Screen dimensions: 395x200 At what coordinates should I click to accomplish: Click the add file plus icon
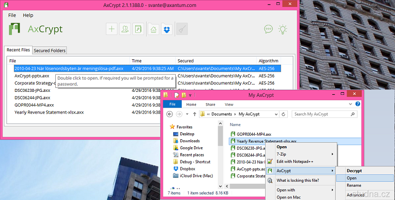[x=112, y=29]
